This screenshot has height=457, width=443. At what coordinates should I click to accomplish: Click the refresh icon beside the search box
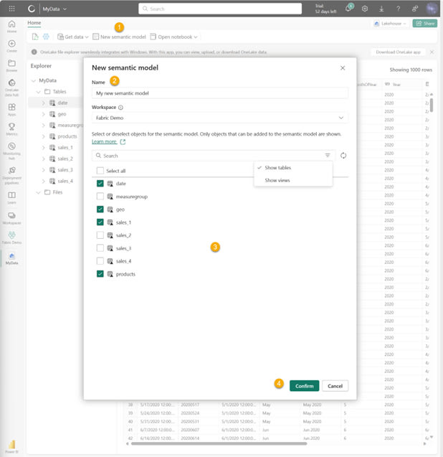point(343,155)
